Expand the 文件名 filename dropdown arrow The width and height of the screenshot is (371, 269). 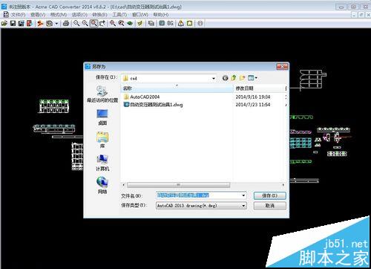coord(243,195)
